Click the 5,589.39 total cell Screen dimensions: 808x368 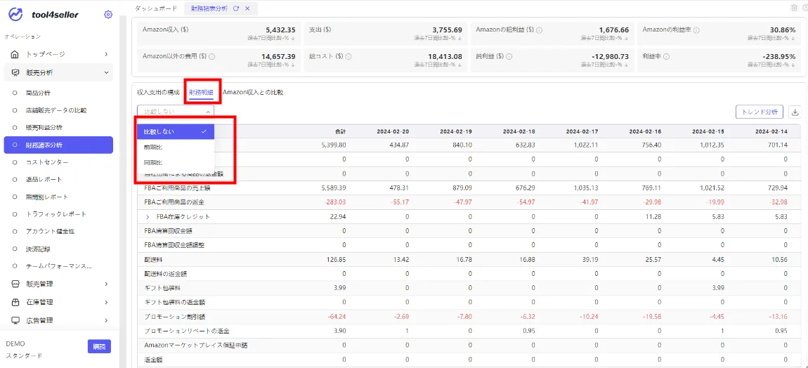point(333,188)
